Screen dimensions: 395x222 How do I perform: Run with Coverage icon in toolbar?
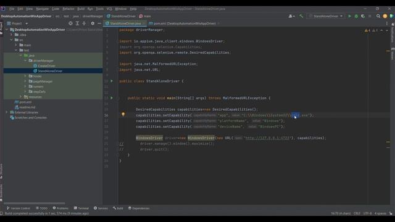click(x=363, y=16)
